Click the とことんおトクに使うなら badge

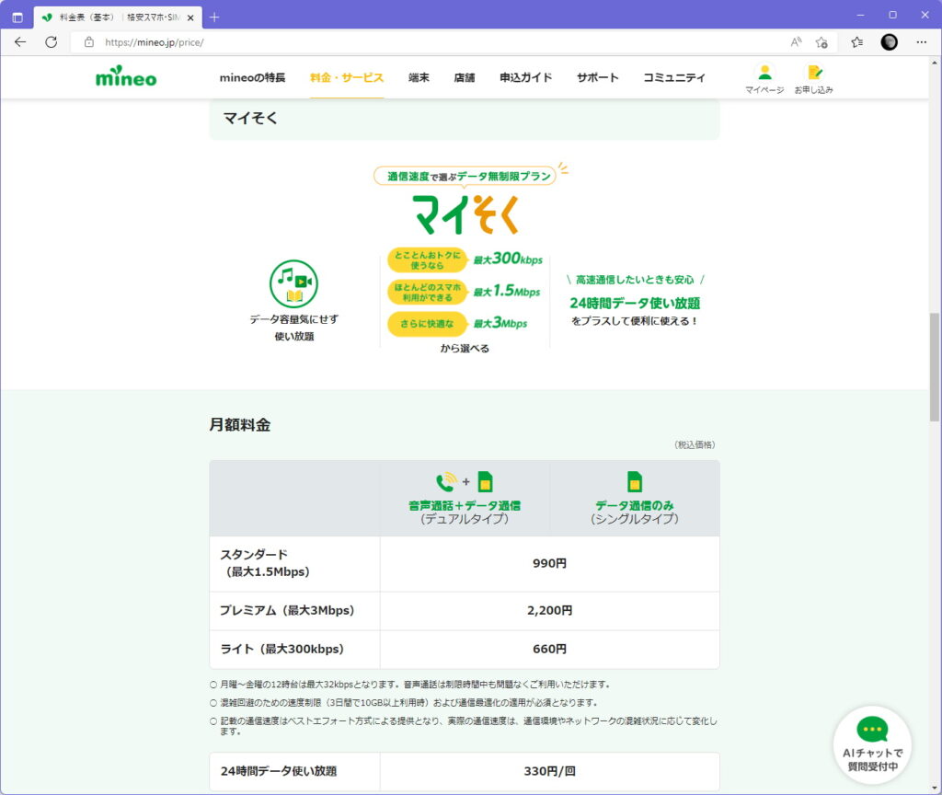click(427, 260)
